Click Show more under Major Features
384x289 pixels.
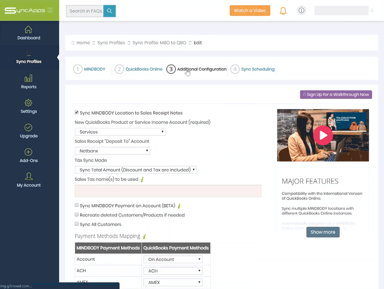[323, 232]
